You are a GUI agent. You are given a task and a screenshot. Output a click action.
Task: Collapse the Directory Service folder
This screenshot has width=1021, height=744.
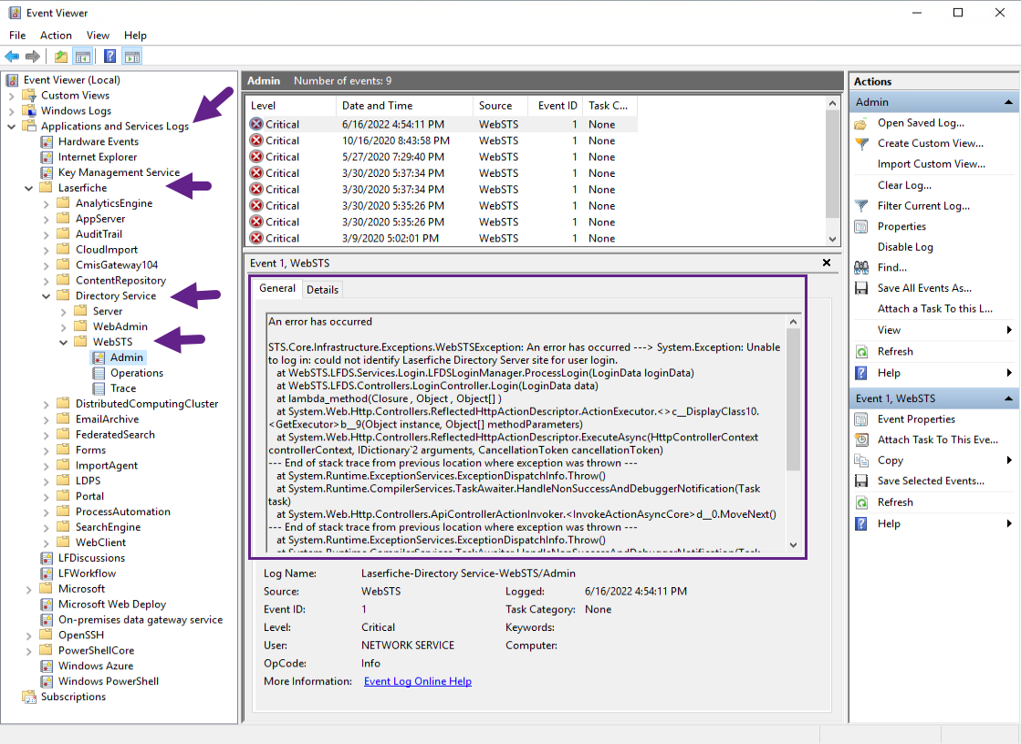click(47, 296)
